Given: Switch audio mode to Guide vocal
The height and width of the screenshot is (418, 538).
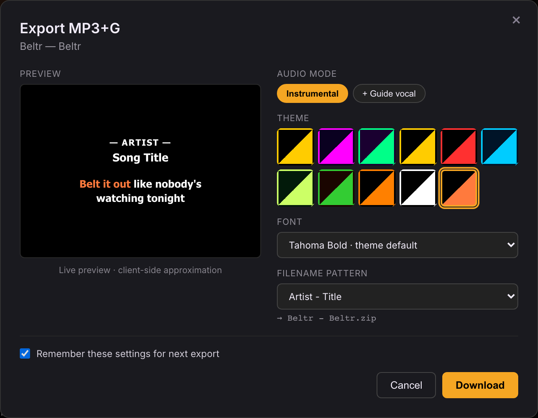Looking at the screenshot, I should point(389,93).
